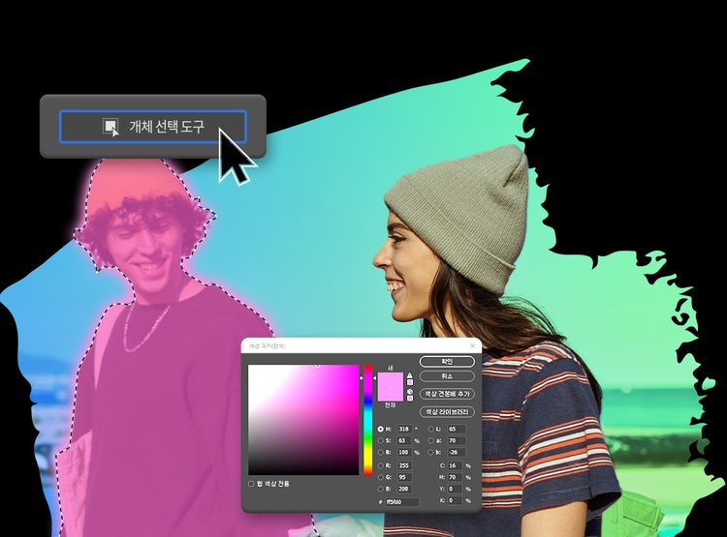Click the Lab b field showing -26
This screenshot has height=537, width=727.
click(457, 452)
